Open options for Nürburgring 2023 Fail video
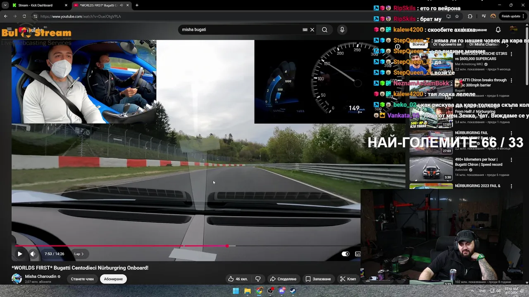The height and width of the screenshot is (297, 529). coord(511,186)
